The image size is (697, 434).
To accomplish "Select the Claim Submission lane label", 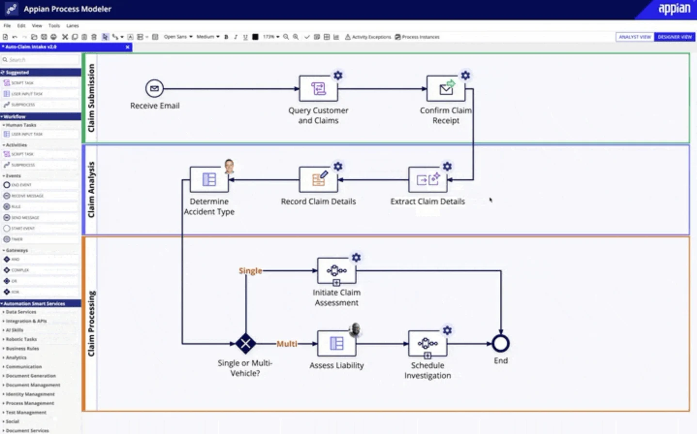I will tap(91, 98).
